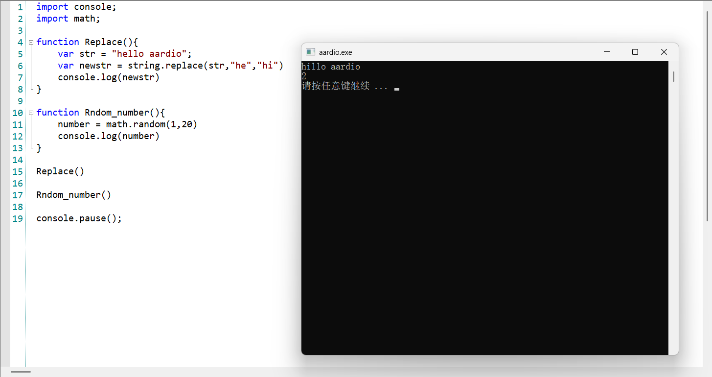Screen dimensions: 712x377
Task: Click the aardio.exe title bar application icon
Action: (310, 51)
